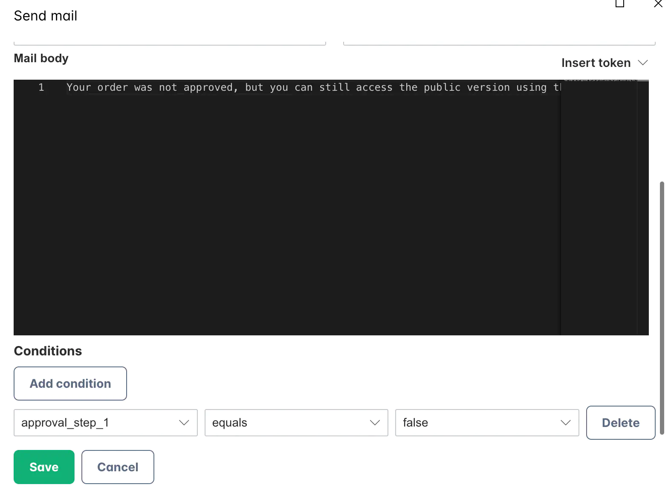The height and width of the screenshot is (496, 671).
Task: Open the Insert token dropdown
Action: (604, 63)
